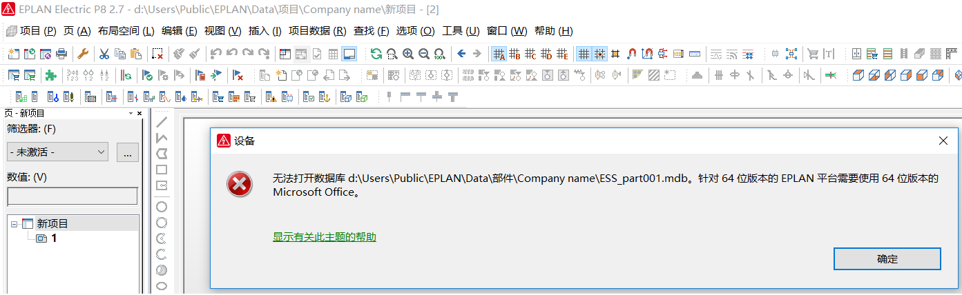Click the wrench settings icon

82,54
